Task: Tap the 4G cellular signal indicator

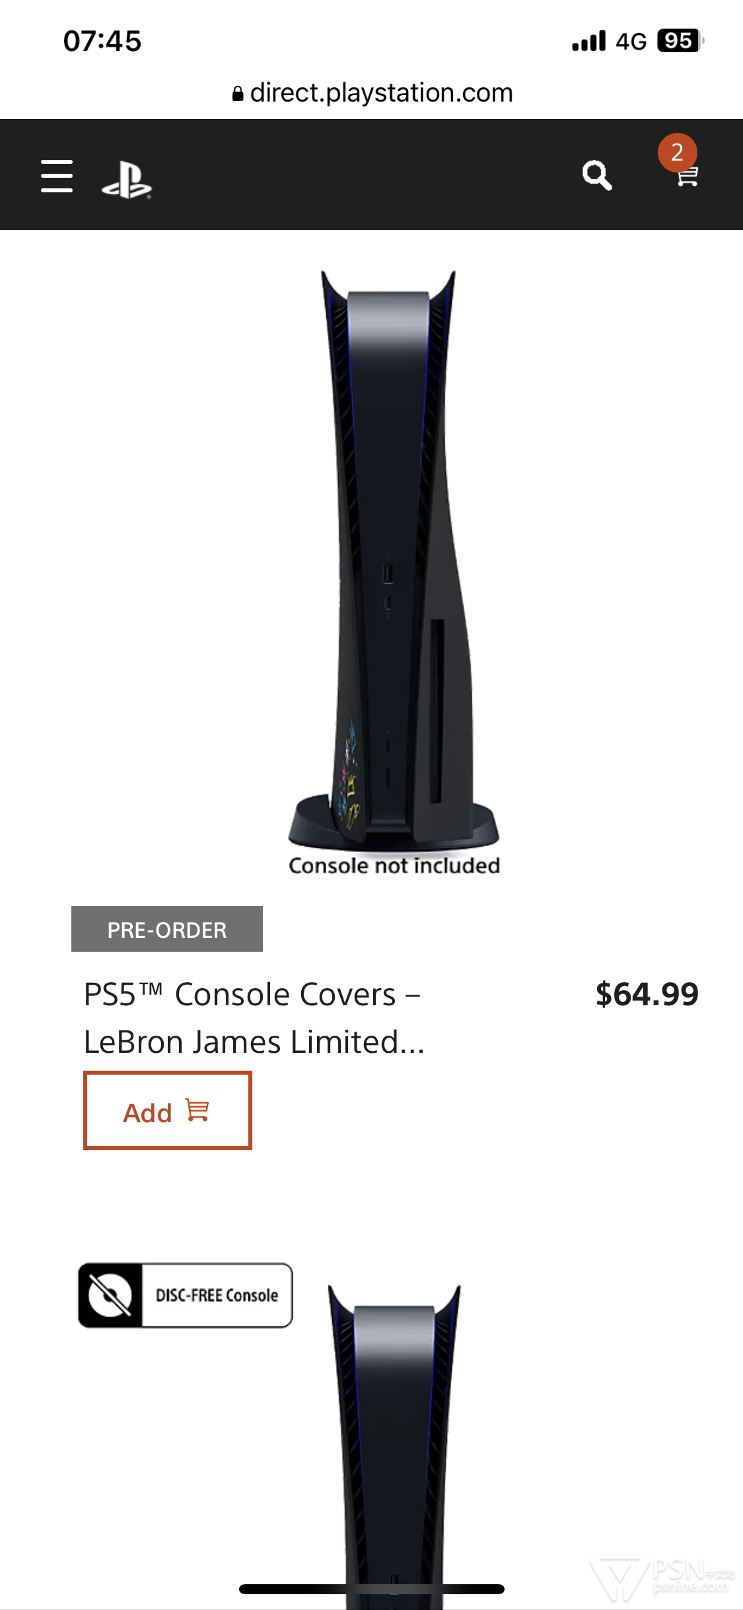Action: click(631, 42)
